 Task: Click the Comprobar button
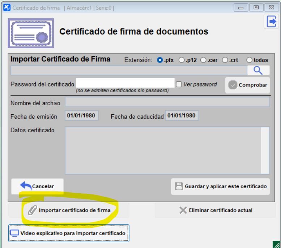coord(247,85)
